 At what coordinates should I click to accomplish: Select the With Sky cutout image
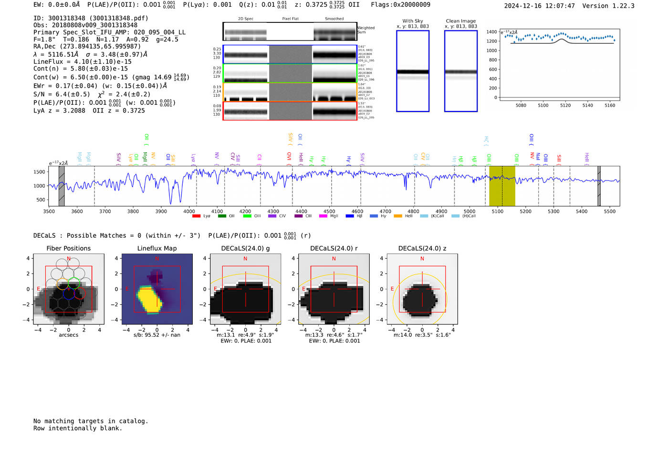413,71
